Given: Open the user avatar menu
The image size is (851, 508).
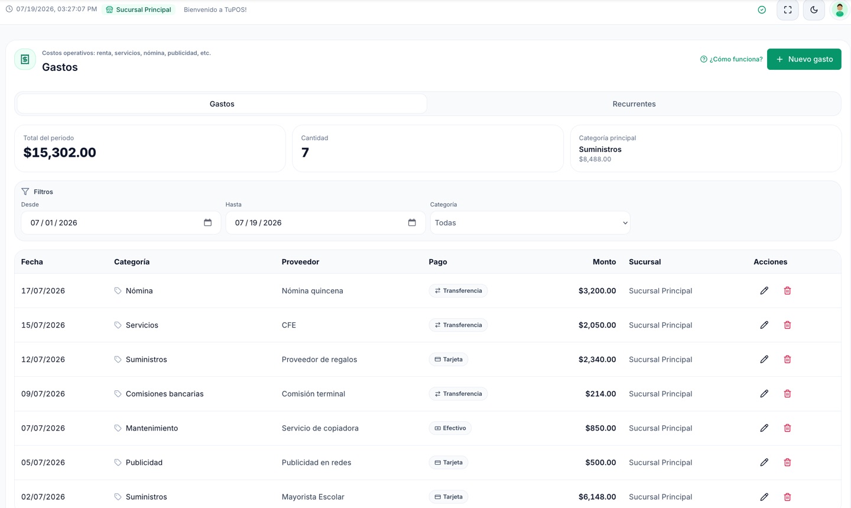Looking at the screenshot, I should (839, 9).
